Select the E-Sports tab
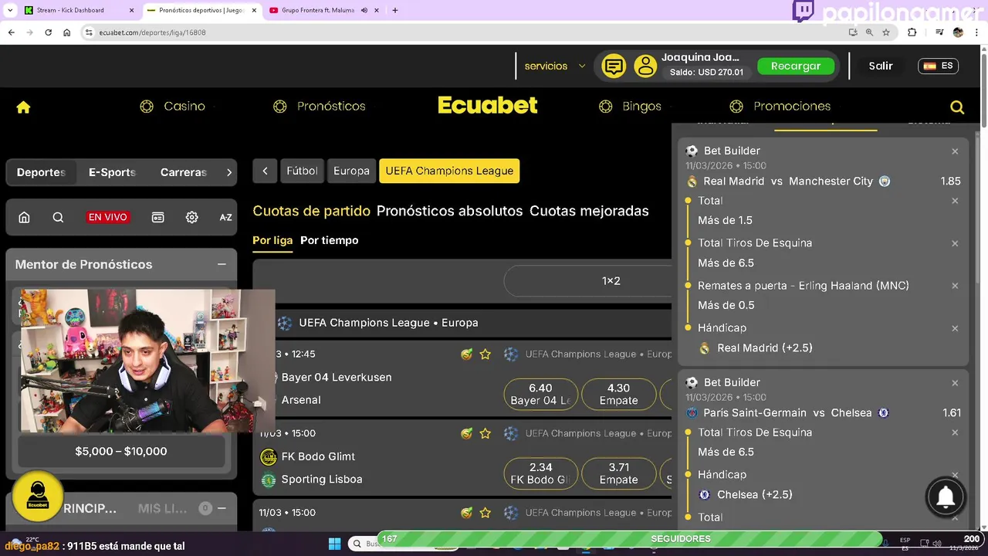 pos(112,172)
